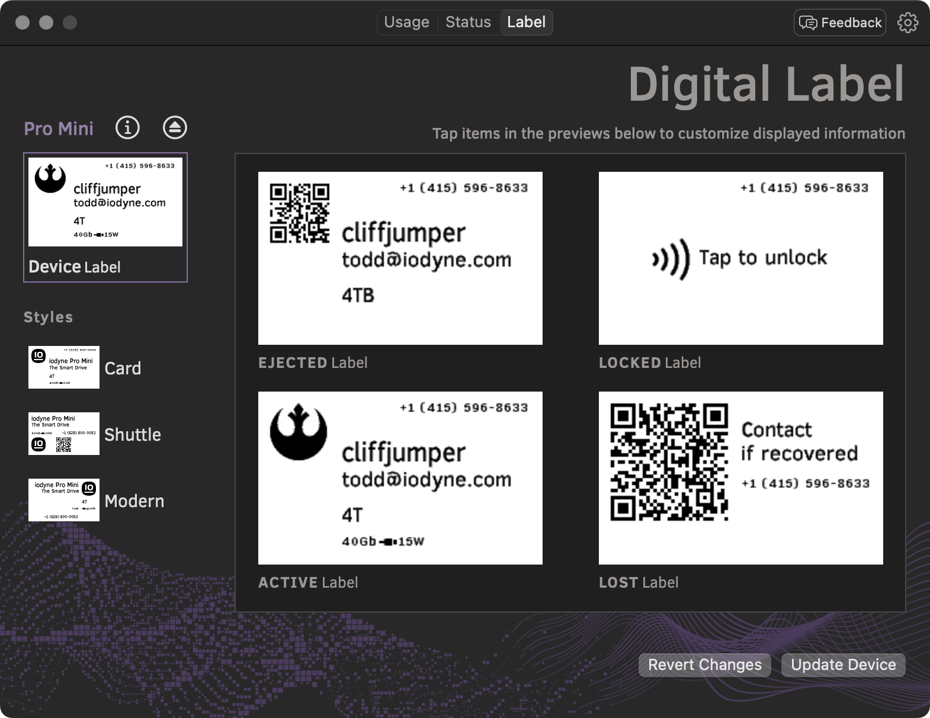Click cliffjumper name on ACTIVE label
Screen dimensions: 930x718
[404, 453]
